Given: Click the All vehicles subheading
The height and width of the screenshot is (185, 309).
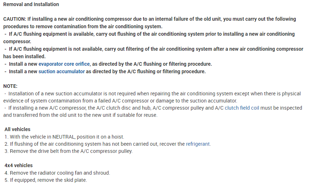Looking at the screenshot, I should (17, 129).
